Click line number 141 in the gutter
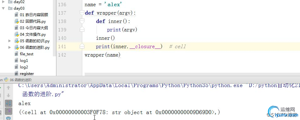 pyautogui.click(x=62, y=47)
